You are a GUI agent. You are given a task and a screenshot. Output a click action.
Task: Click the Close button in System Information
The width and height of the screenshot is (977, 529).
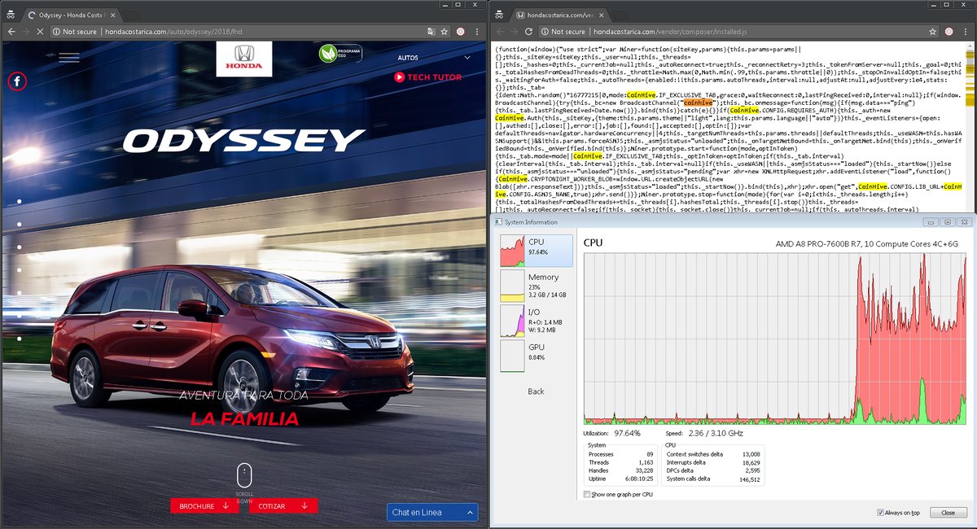(x=948, y=513)
